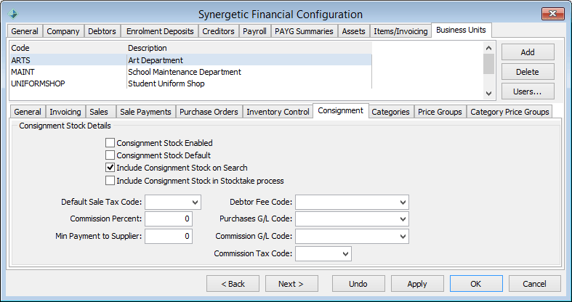This screenshot has width=572, height=302.
Task: Click the Synergetic app icon in title bar
Action: (x=13, y=15)
